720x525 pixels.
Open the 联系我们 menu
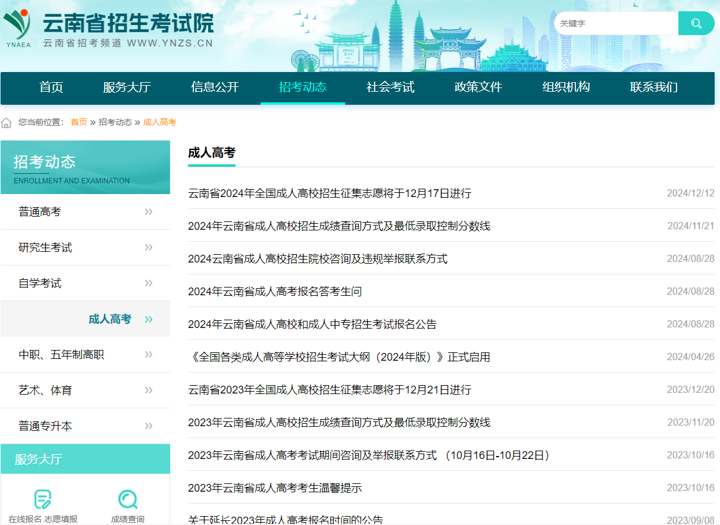tap(653, 87)
